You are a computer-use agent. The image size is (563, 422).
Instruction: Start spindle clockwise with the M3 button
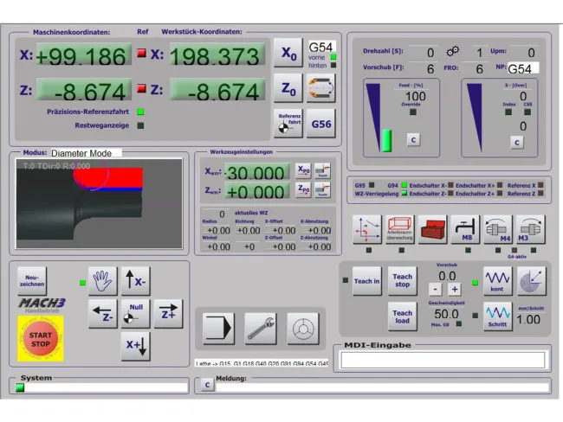[530, 230]
